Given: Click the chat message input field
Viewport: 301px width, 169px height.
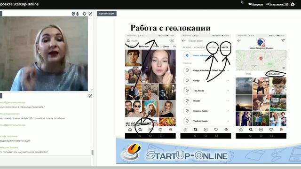Looking at the screenshot, I should (x=45, y=161).
